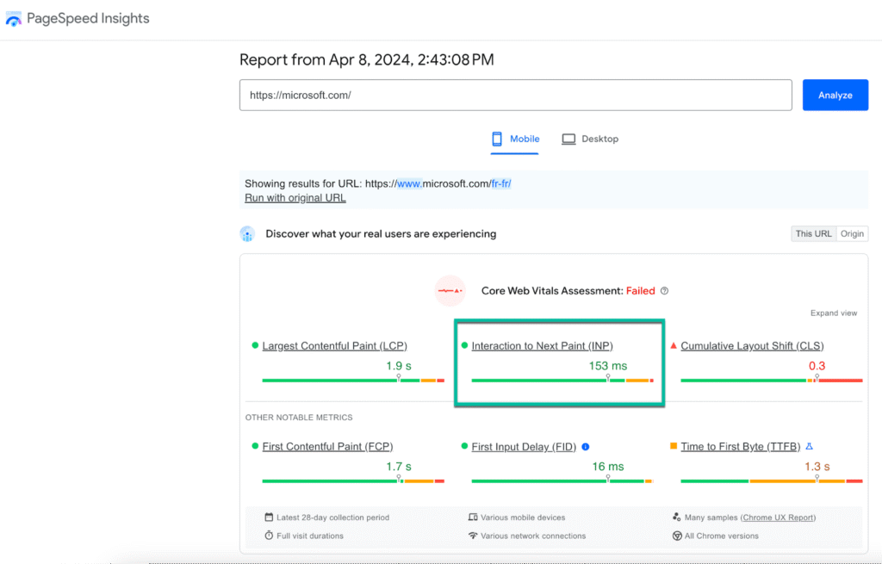Click the PageSpeed Insights logo icon

pos(14,19)
